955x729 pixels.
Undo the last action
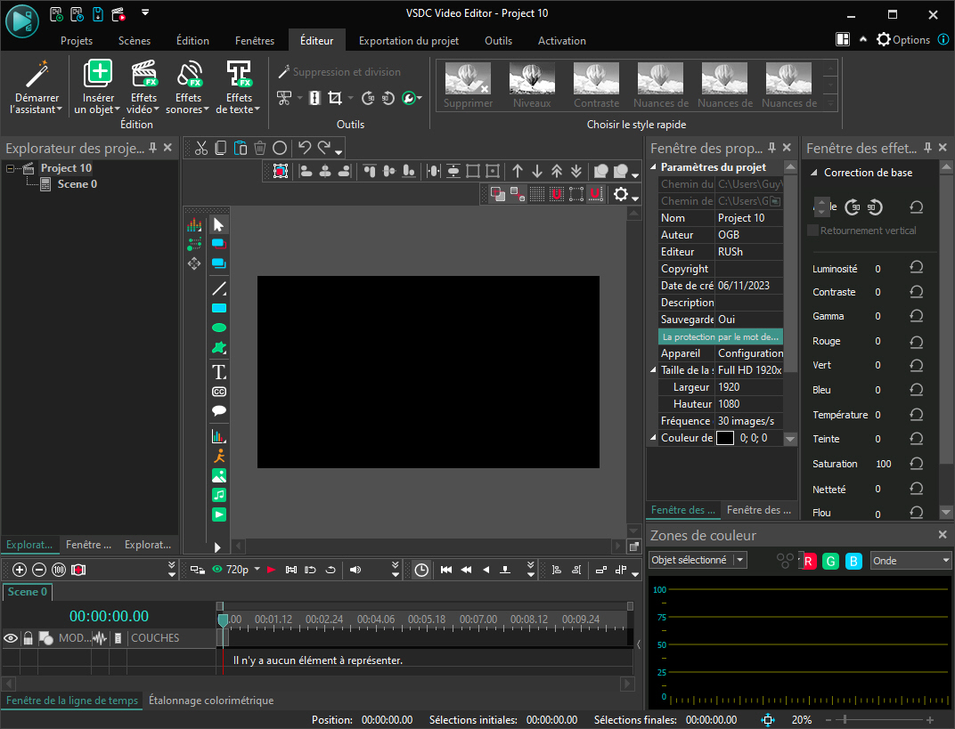click(305, 148)
